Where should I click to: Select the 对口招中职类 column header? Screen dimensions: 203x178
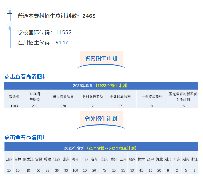(34, 96)
